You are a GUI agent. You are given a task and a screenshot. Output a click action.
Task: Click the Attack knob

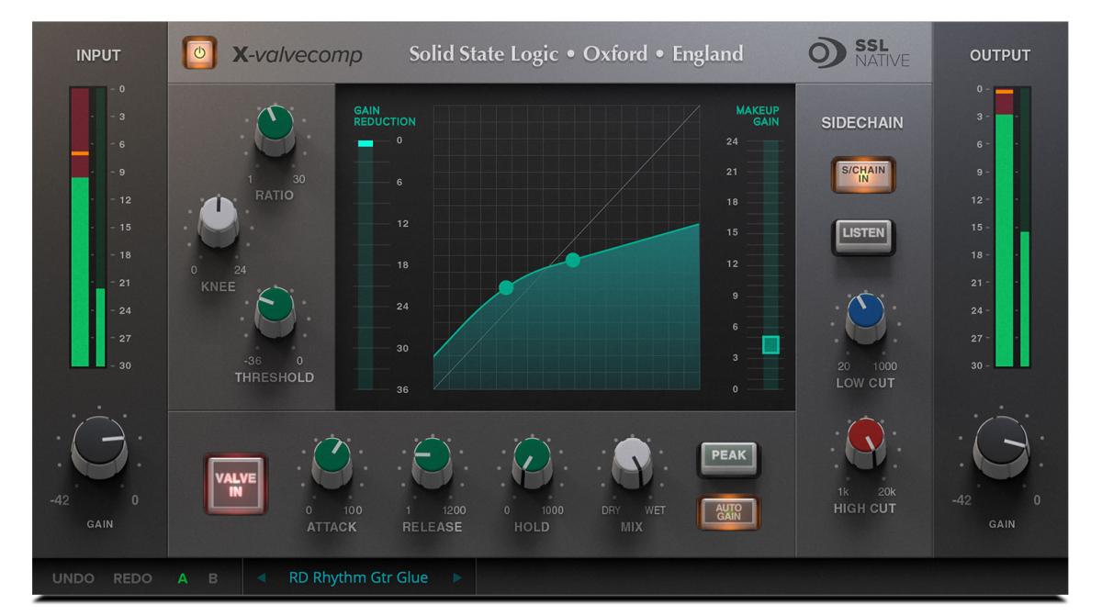tap(332, 461)
